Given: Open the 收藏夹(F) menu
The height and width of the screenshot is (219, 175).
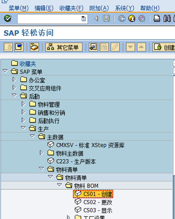Looking at the screenshot, I should tap(71, 8).
